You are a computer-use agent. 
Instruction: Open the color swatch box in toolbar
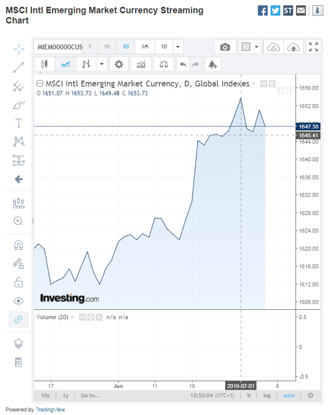coord(246,47)
